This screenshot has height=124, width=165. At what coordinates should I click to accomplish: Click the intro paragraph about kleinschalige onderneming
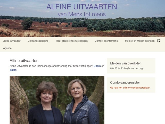(x=57, y=68)
